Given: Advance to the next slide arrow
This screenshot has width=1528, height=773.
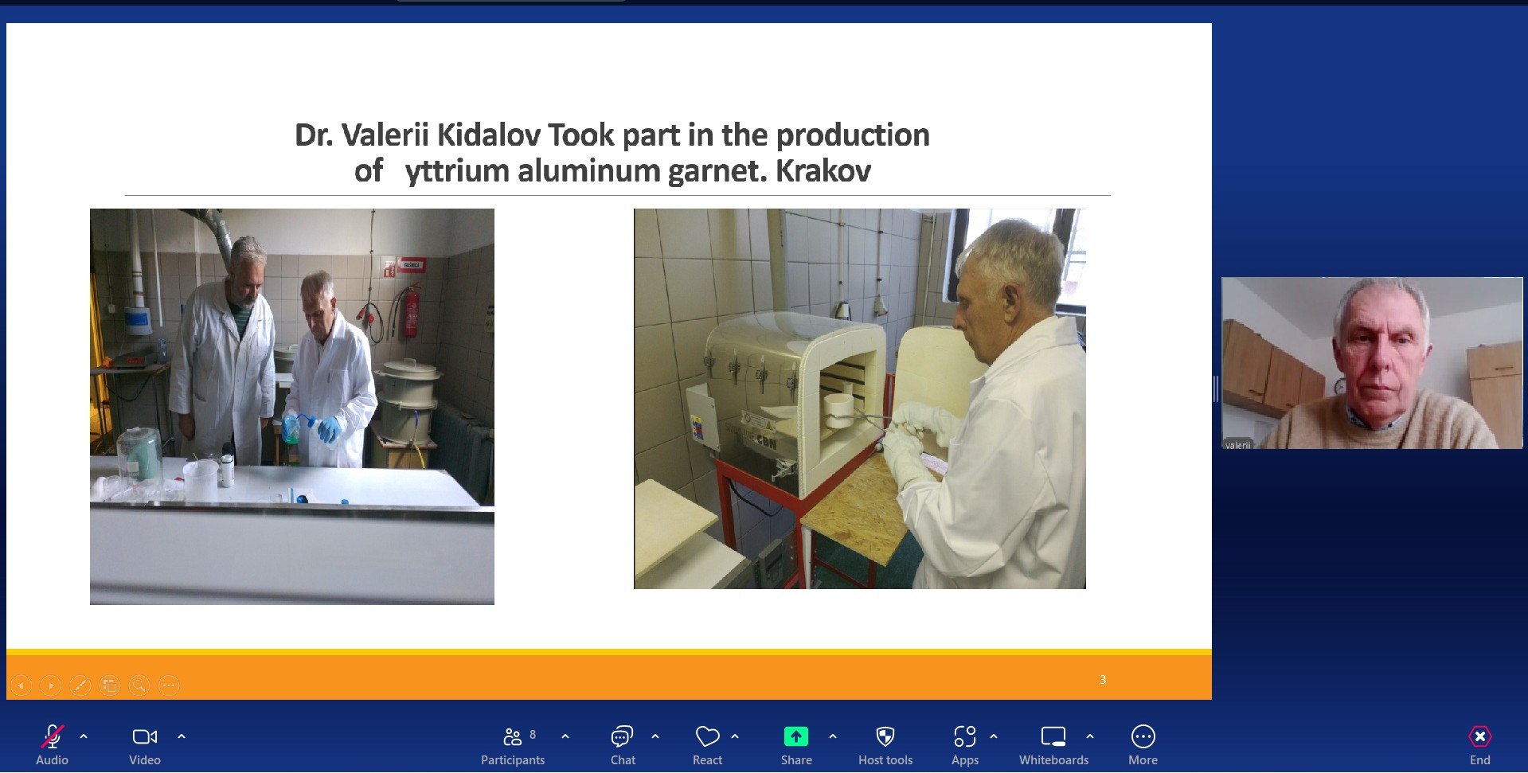Looking at the screenshot, I should 51,685.
